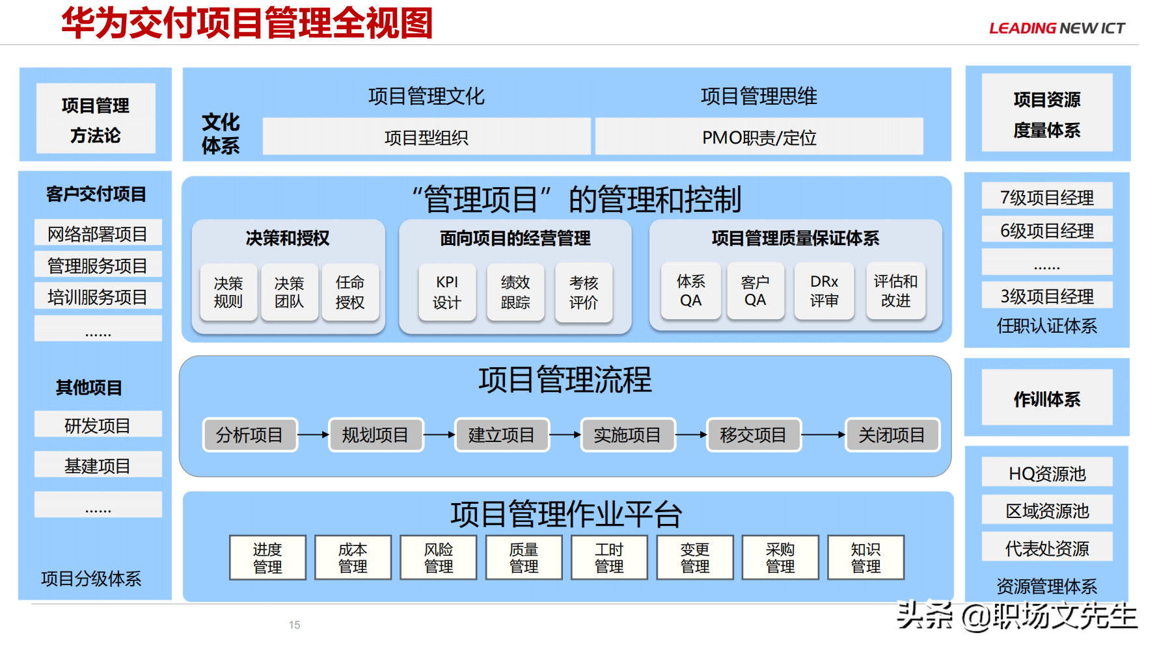Select the 实施项目 step
The image size is (1157, 650).
[627, 435]
